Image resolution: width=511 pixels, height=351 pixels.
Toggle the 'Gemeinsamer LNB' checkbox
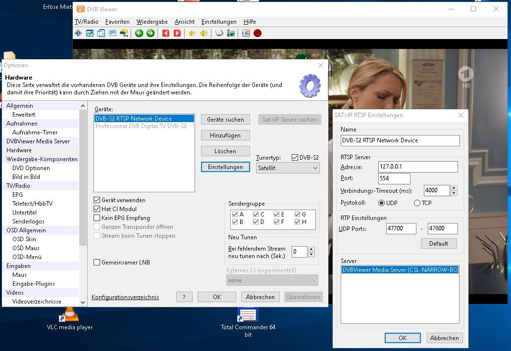click(97, 263)
